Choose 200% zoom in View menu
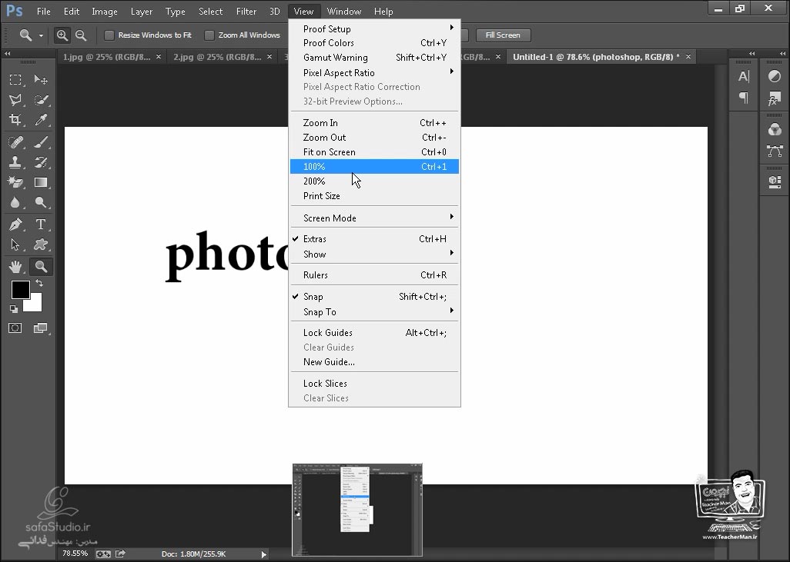The image size is (790, 562). [x=374, y=181]
